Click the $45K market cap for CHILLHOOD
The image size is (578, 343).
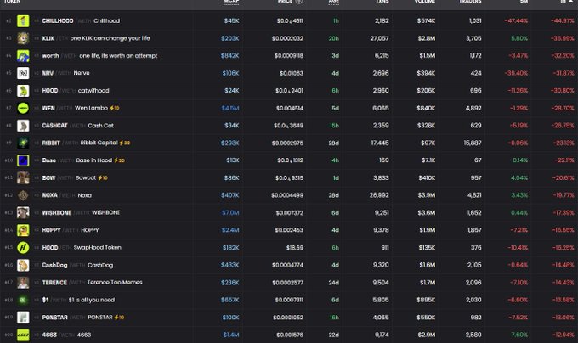click(231, 21)
